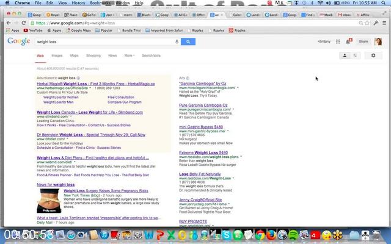Click the Google logo
The width and height of the screenshot is (391, 244).
[19, 41]
